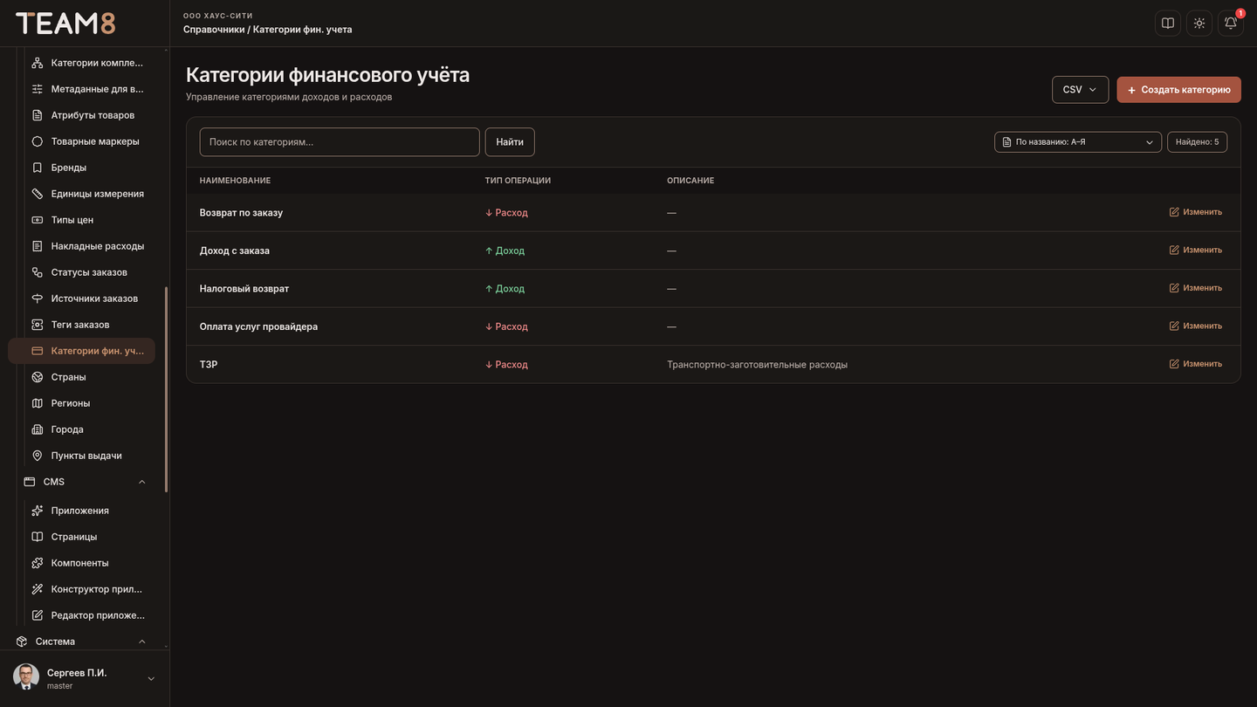
Task: Click the Пункты выдачи pin icon
Action: click(38, 456)
